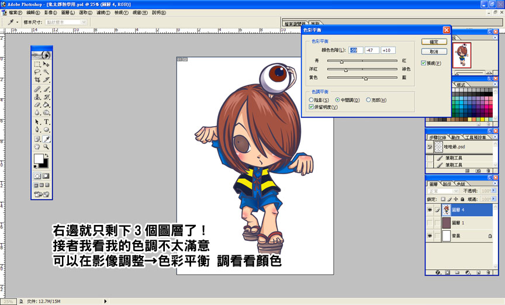Show 圖層 1 layer visibility
Image resolution: width=505 pixels, height=305 pixels.
click(x=430, y=223)
